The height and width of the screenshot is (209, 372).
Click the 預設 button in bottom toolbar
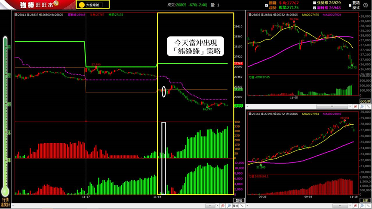point(235,206)
